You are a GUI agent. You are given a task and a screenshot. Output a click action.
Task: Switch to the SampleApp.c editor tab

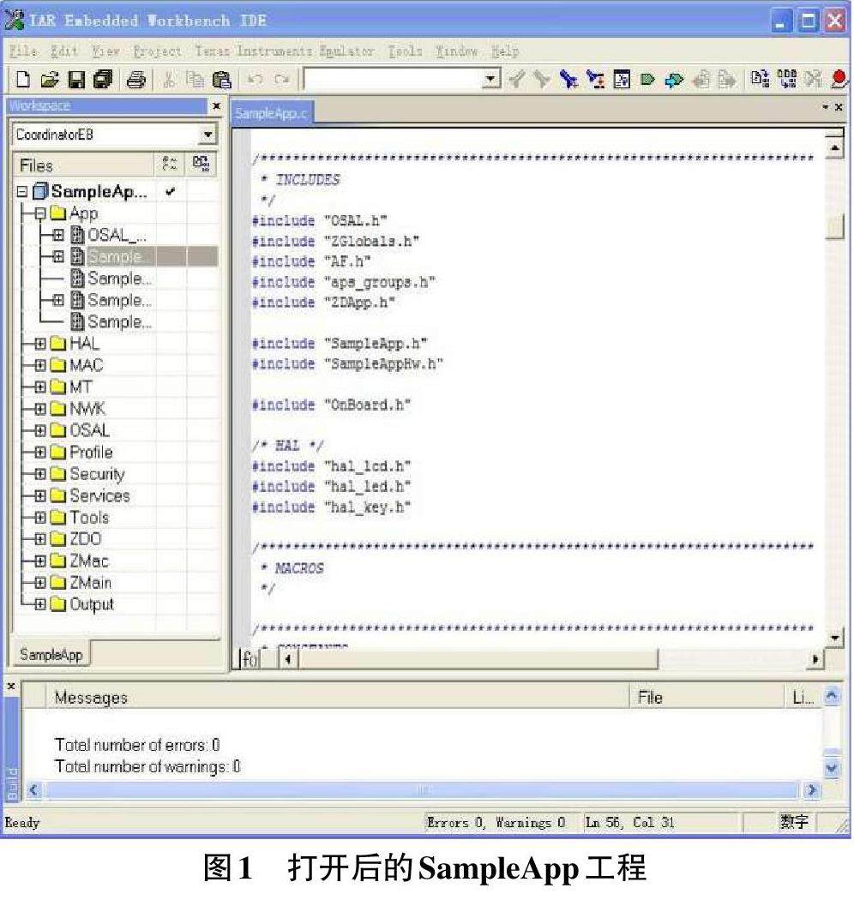click(x=271, y=114)
